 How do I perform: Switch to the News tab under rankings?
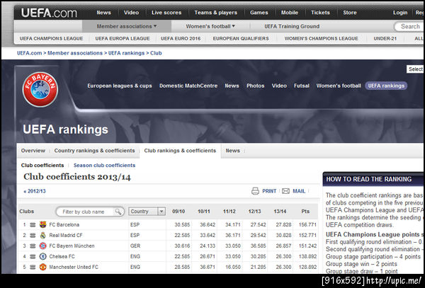pyautogui.click(x=232, y=151)
